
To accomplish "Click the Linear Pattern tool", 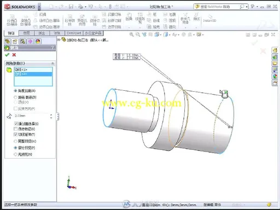I will click(x=140, y=18).
